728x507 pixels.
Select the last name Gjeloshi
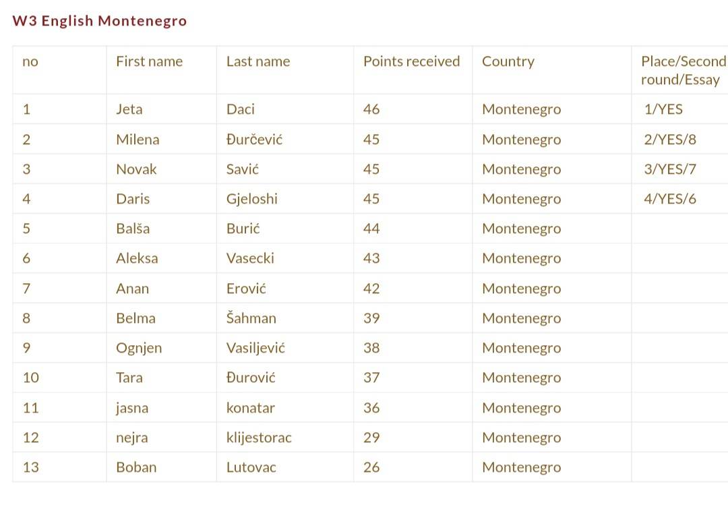pyautogui.click(x=251, y=199)
